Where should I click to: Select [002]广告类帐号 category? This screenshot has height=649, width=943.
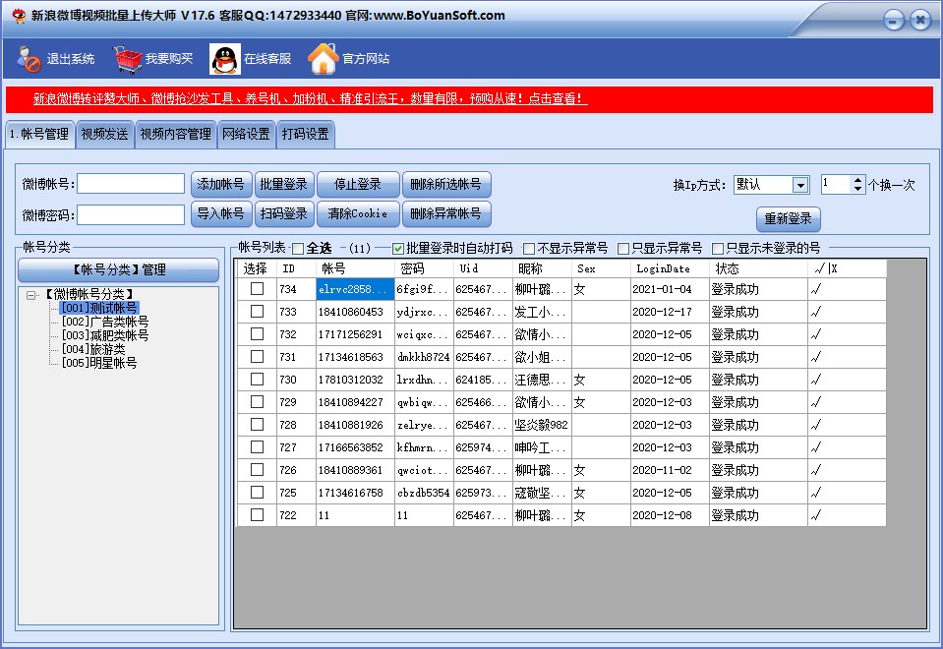tap(104, 322)
